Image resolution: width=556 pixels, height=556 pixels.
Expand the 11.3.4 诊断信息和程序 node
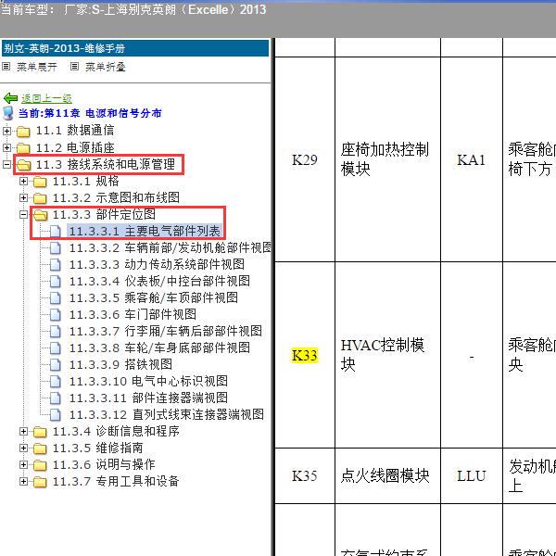23,431
